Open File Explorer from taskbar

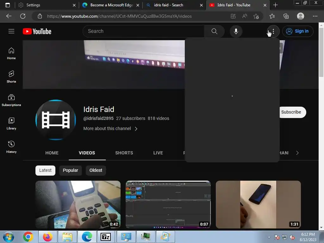[x=67, y=237]
